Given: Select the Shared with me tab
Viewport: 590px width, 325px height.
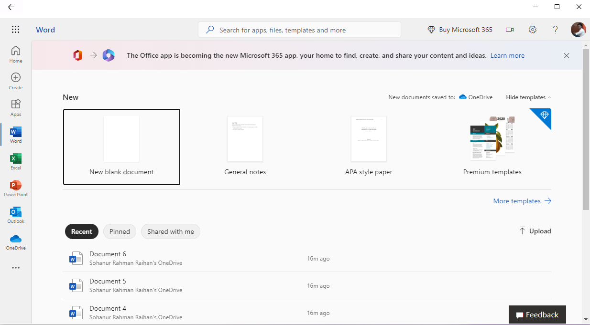Looking at the screenshot, I should pyautogui.click(x=171, y=231).
